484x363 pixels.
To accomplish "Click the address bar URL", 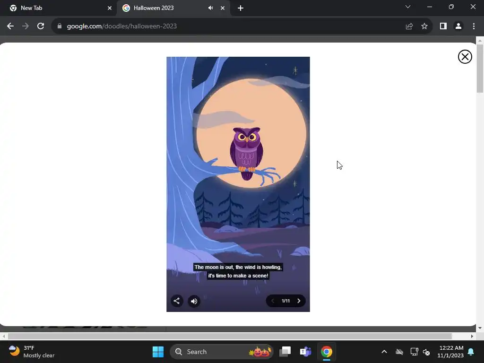I will coord(121,26).
